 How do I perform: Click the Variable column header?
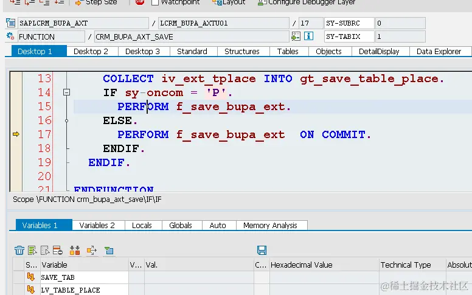85,265
